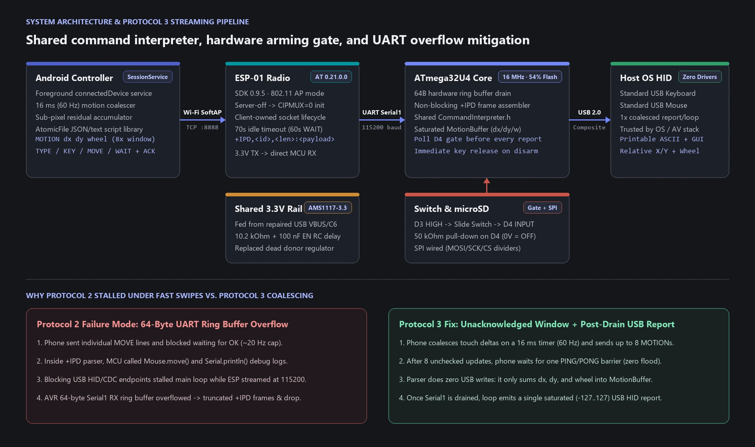Click the 'System Architecture & Protocol 3' section title
Viewport: 755px width, 447px height.
click(x=137, y=22)
